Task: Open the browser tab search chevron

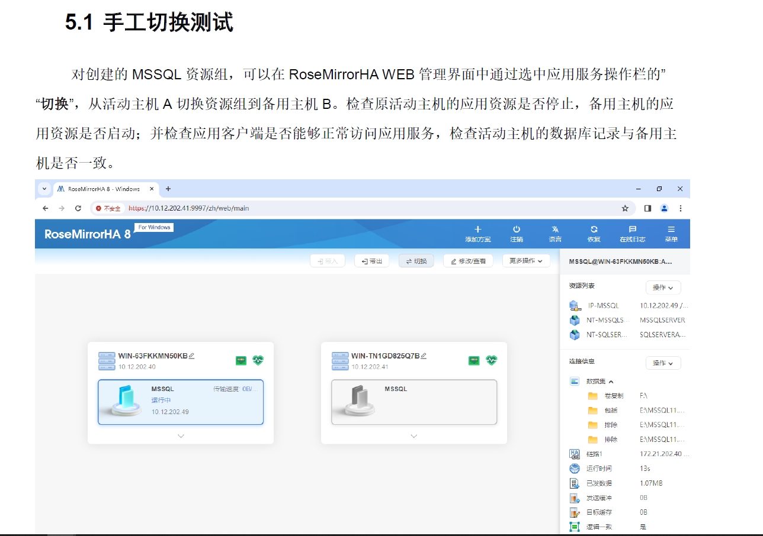Action: coord(44,189)
